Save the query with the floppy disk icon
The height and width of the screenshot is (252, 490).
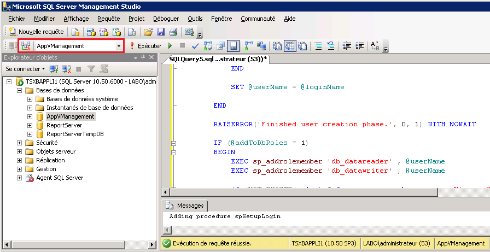(161, 32)
